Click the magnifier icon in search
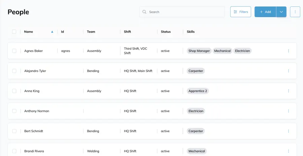303x156 pixels. tap(144, 12)
